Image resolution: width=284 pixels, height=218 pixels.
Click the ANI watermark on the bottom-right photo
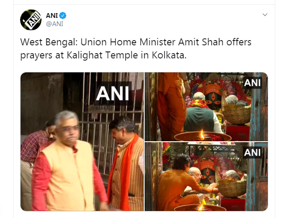252,153
